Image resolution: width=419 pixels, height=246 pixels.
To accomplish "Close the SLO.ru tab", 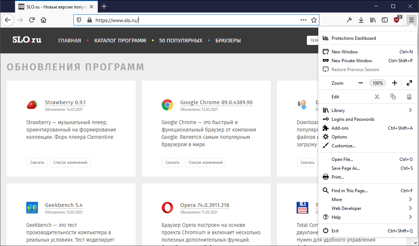I will 91,7.
